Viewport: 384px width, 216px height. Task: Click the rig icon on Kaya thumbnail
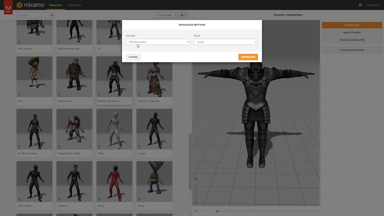(x=19, y=94)
